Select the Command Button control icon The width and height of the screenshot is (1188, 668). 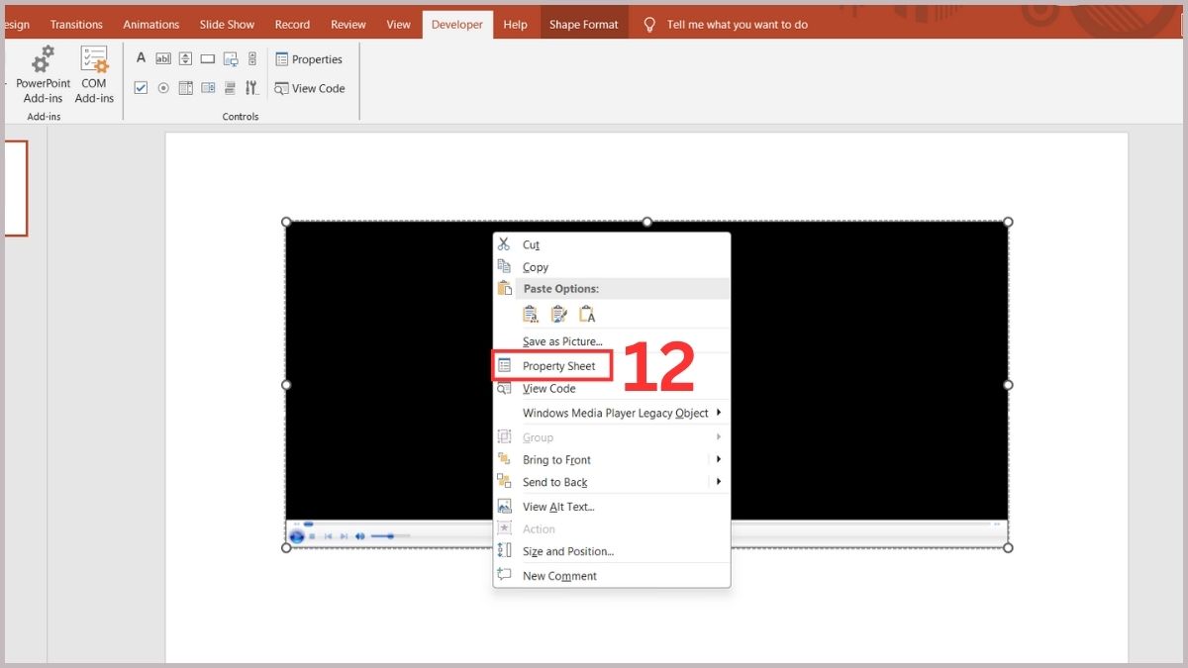pyautogui.click(x=207, y=57)
